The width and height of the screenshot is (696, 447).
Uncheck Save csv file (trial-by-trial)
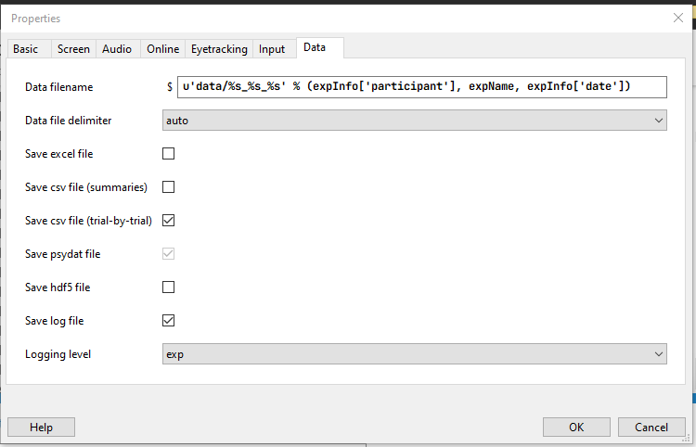click(x=168, y=221)
